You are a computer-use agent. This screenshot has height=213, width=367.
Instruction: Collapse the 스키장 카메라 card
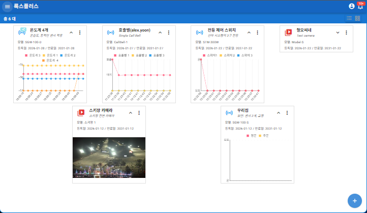coord(130,113)
